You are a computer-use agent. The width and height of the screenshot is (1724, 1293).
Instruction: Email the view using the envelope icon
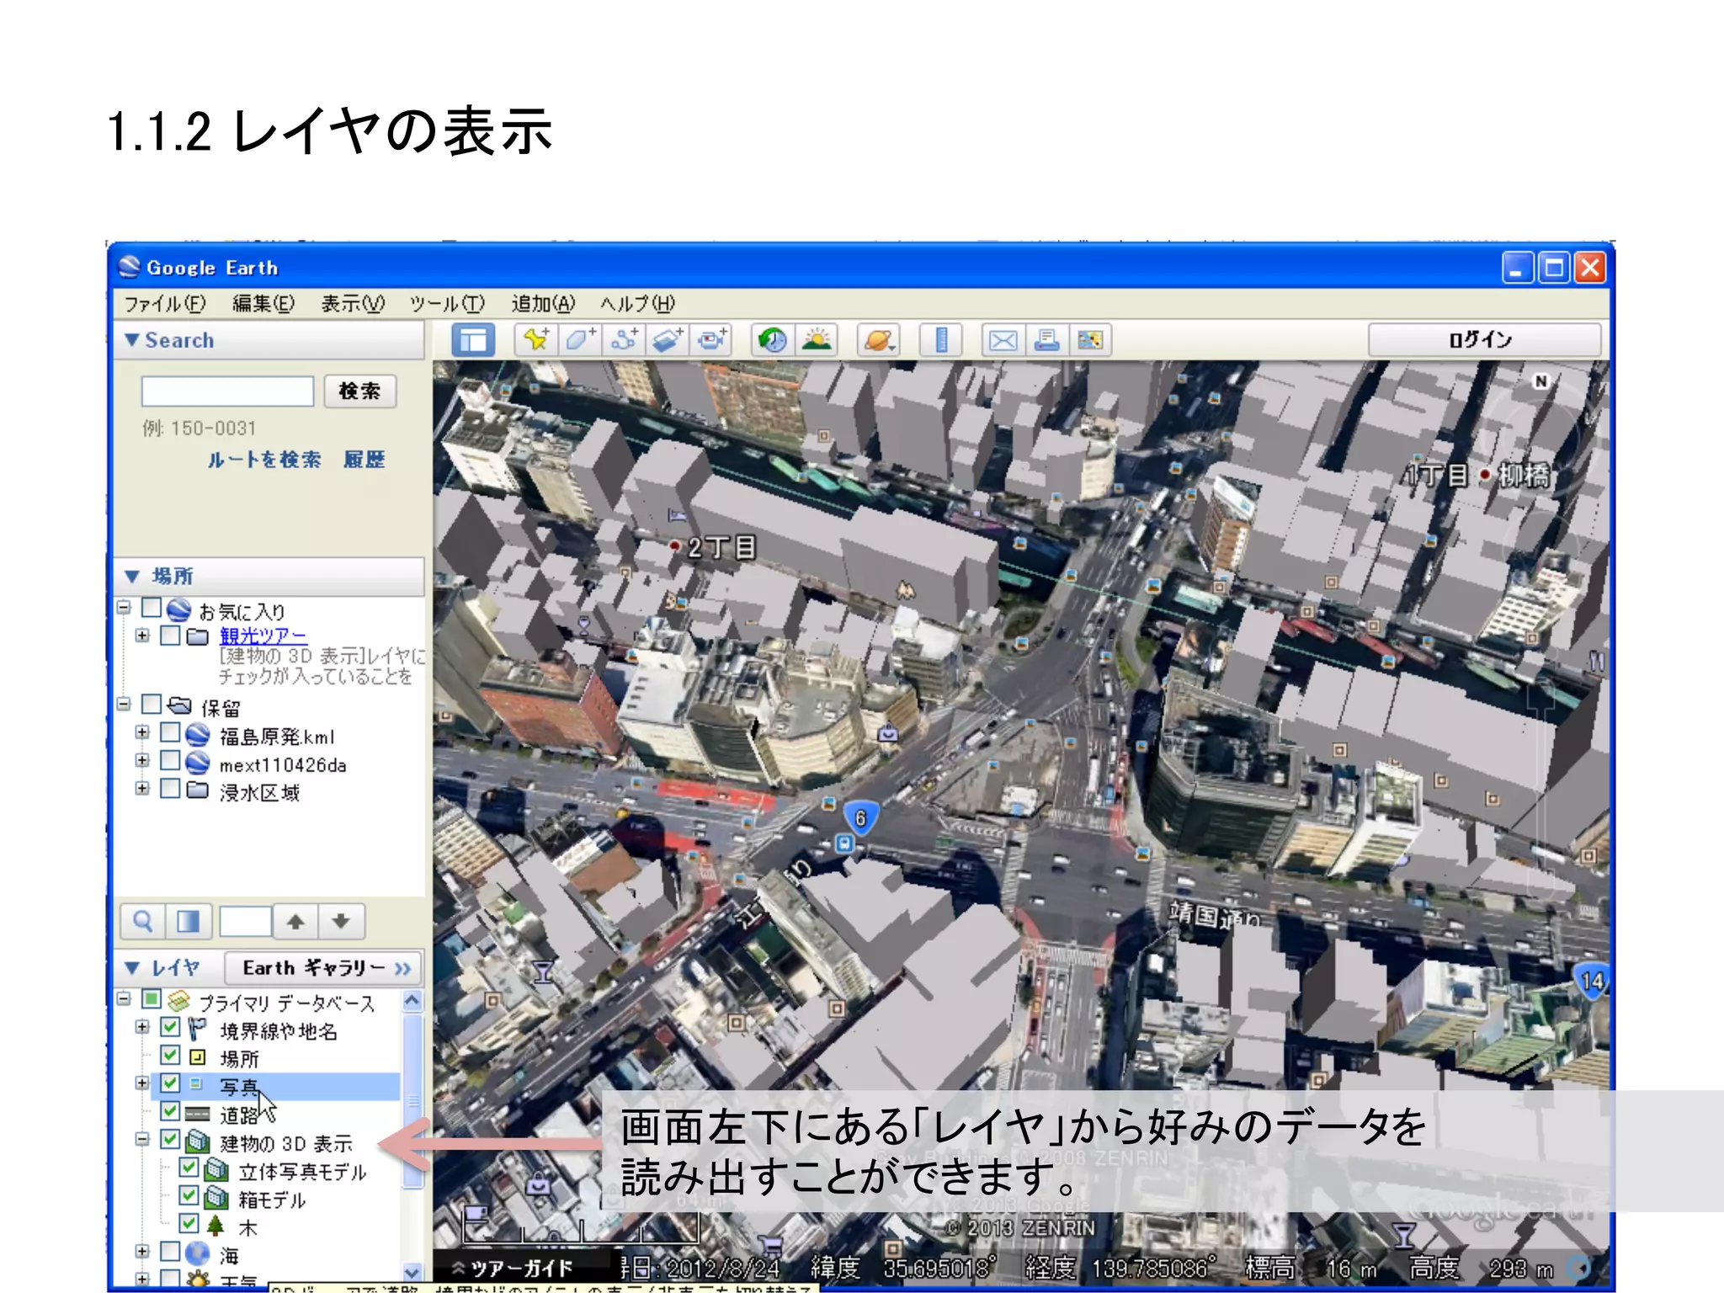pos(1003,340)
